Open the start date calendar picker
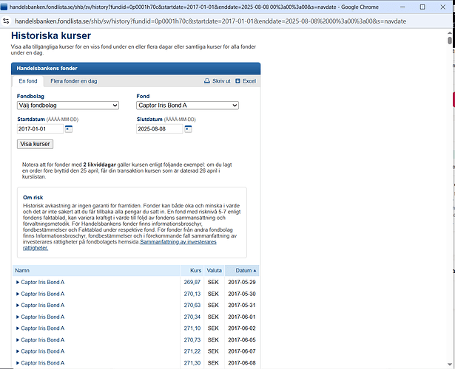Viewport: 455px width, 369px height. (69, 129)
